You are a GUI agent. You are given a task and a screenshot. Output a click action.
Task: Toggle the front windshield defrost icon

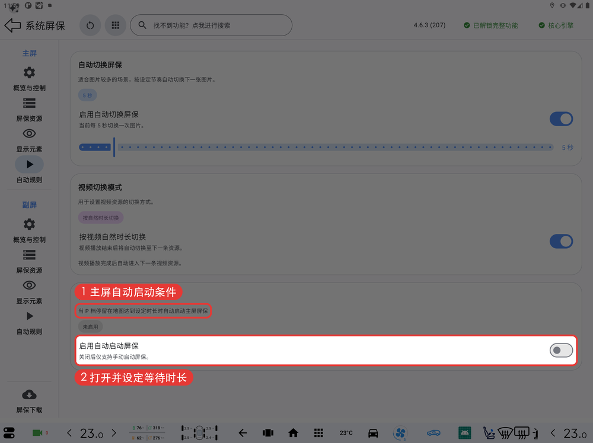coord(505,433)
